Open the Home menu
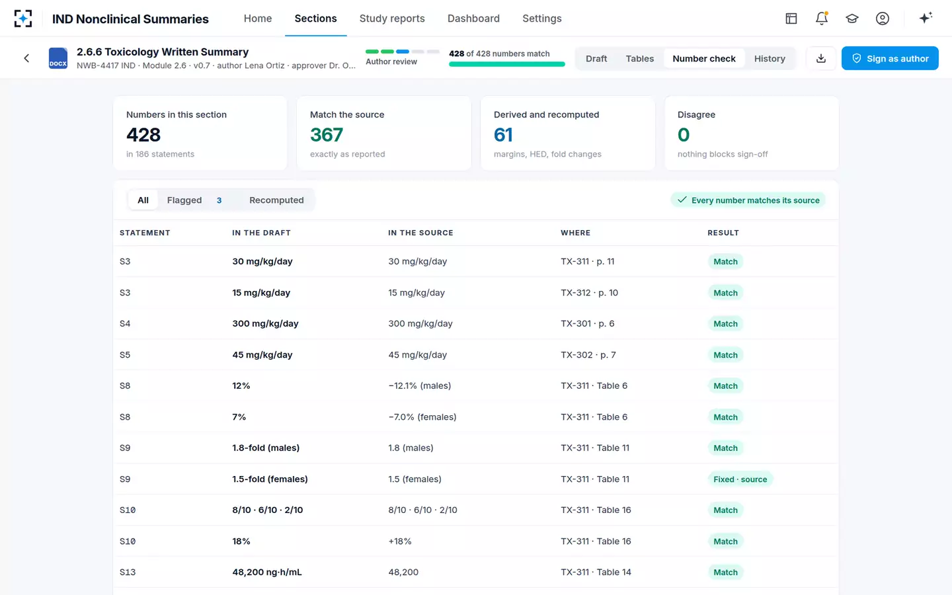The width and height of the screenshot is (952, 595). click(x=258, y=19)
